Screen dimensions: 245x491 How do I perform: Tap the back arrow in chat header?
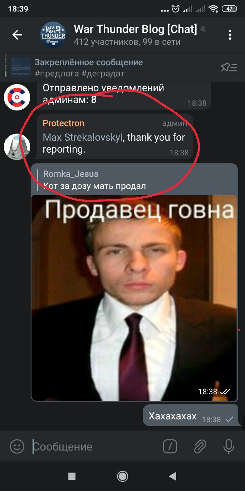click(x=17, y=35)
